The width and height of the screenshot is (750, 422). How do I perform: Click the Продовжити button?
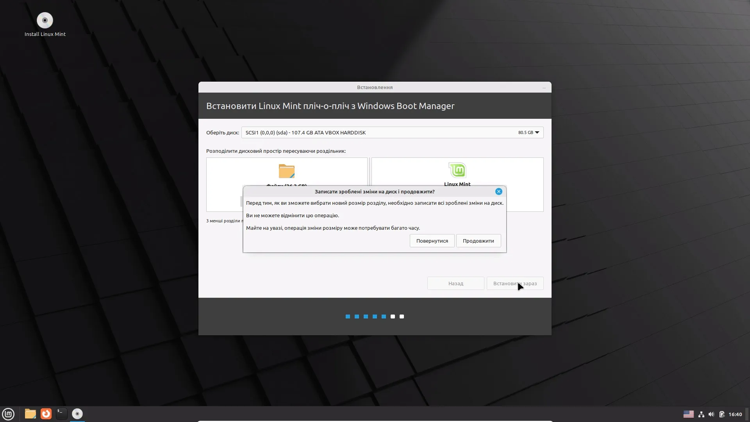[479, 241]
